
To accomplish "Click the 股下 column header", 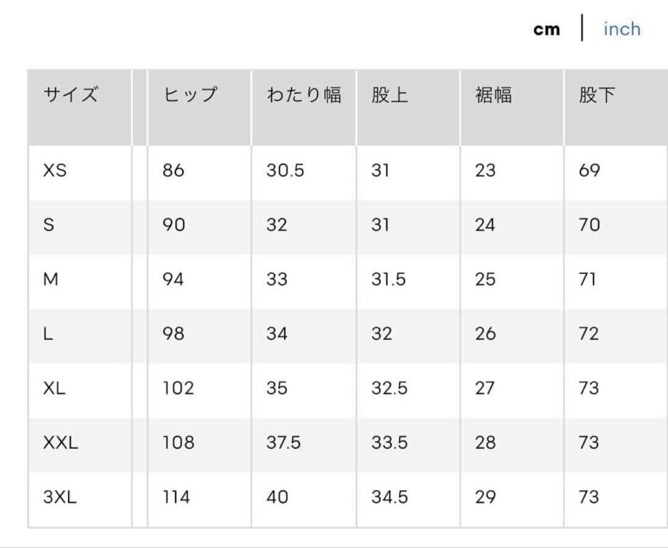I will click(597, 94).
